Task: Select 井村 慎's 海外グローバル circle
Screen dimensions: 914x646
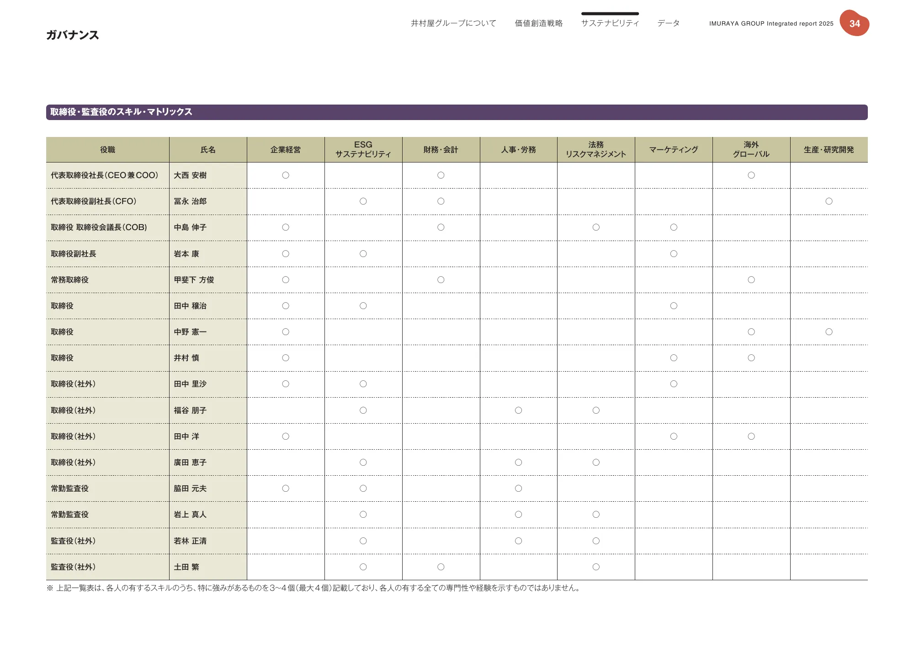Action: click(x=751, y=358)
